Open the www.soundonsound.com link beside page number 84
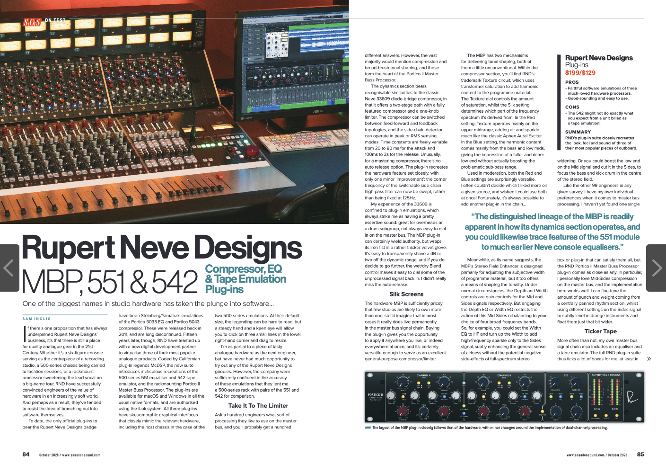Image resolution: width=666 pixels, height=473 pixels. coord(81,455)
